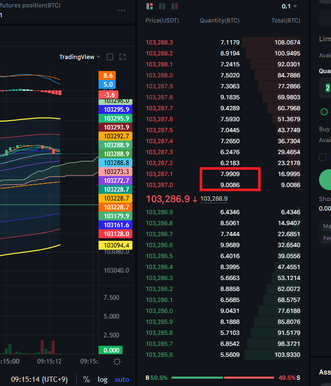Click the yellow 103094.4 price label
Screen dimensions: 331x386
point(116,245)
